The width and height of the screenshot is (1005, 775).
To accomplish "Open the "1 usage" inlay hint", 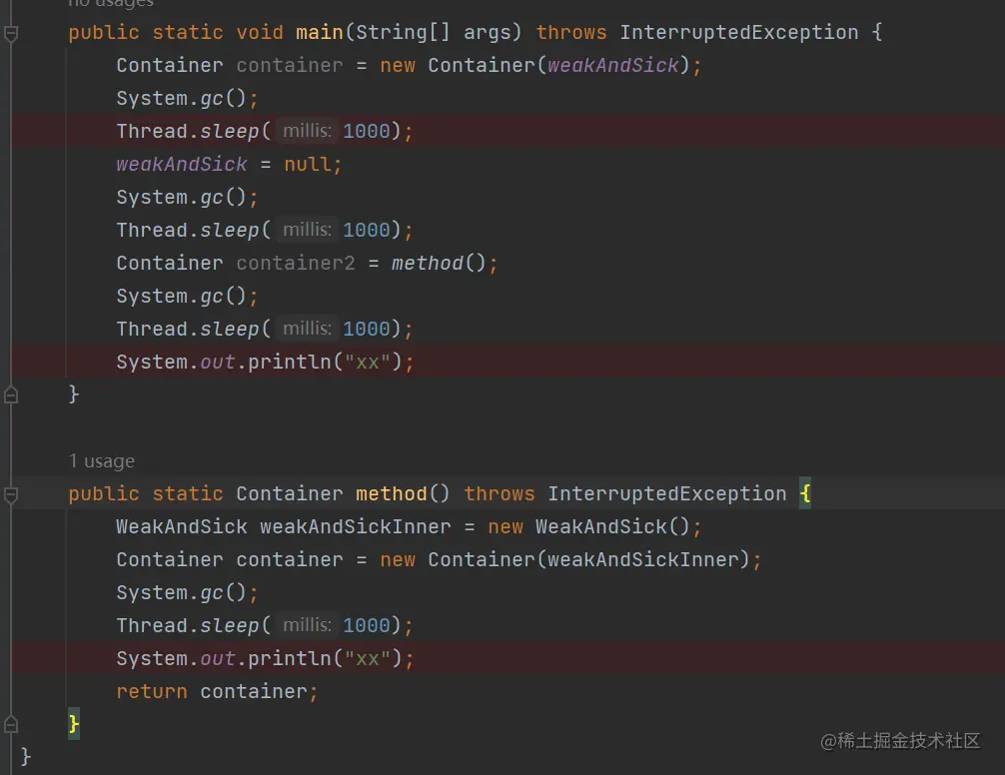I will [101, 461].
